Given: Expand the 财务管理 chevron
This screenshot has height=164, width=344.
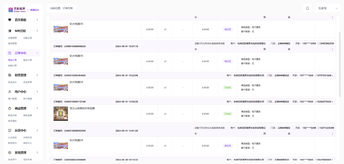Looking at the screenshot, I should pos(37,75).
